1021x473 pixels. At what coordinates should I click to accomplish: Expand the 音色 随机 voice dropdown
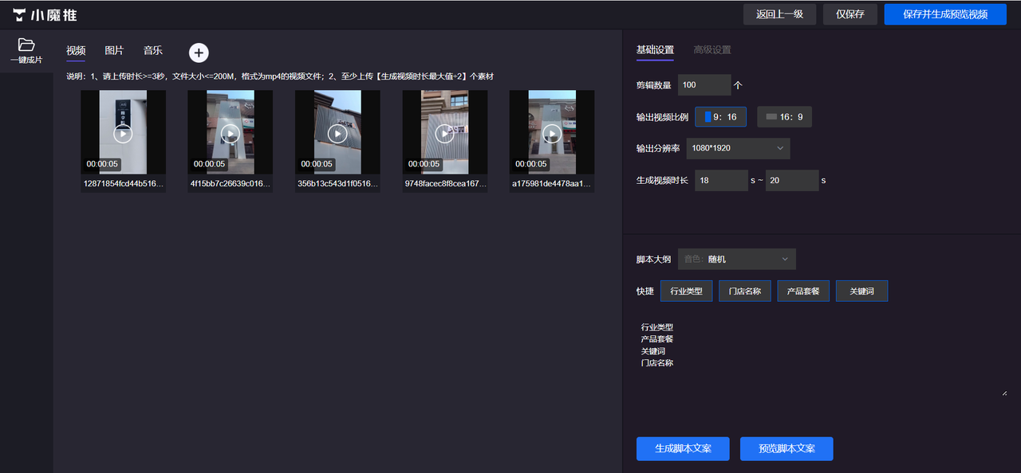tap(736, 259)
